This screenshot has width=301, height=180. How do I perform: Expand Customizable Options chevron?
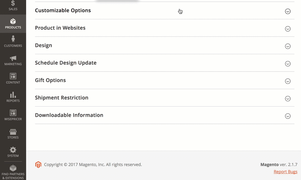pyautogui.click(x=288, y=11)
